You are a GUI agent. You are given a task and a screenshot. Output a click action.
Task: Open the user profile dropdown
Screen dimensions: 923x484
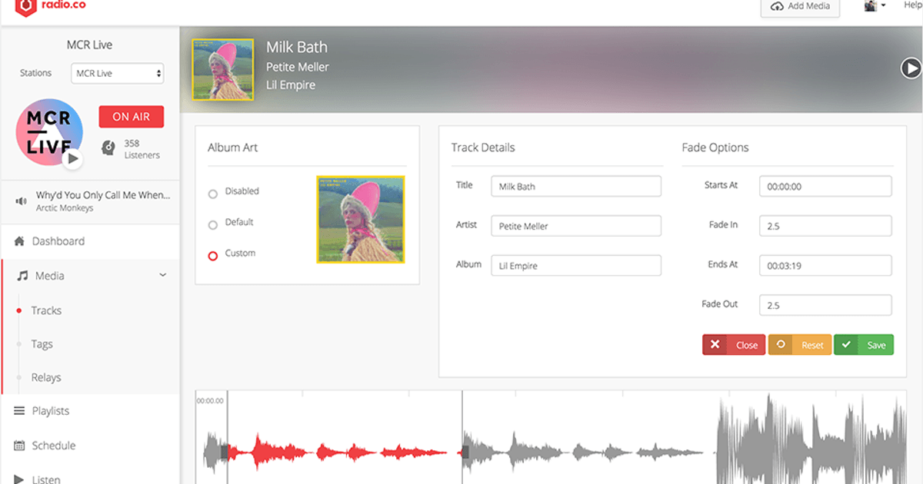[x=875, y=6]
